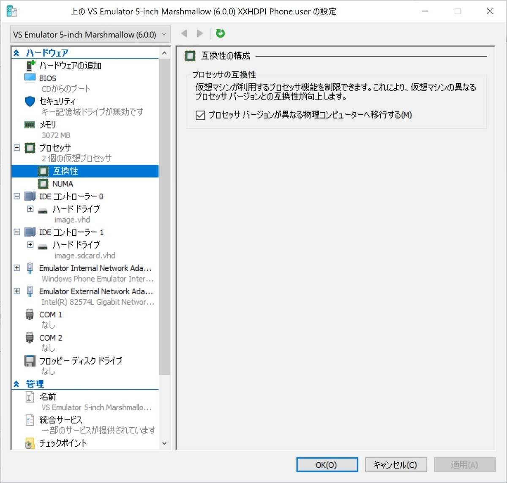Viewport: 507px width, 483px height.
Task: Click the CDからのブート text
Action: [66, 89]
